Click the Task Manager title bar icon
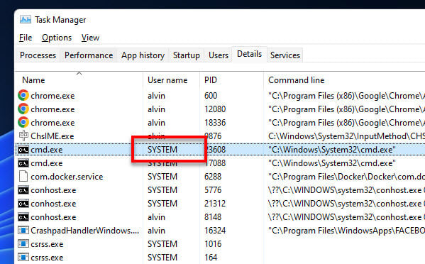 [26, 19]
